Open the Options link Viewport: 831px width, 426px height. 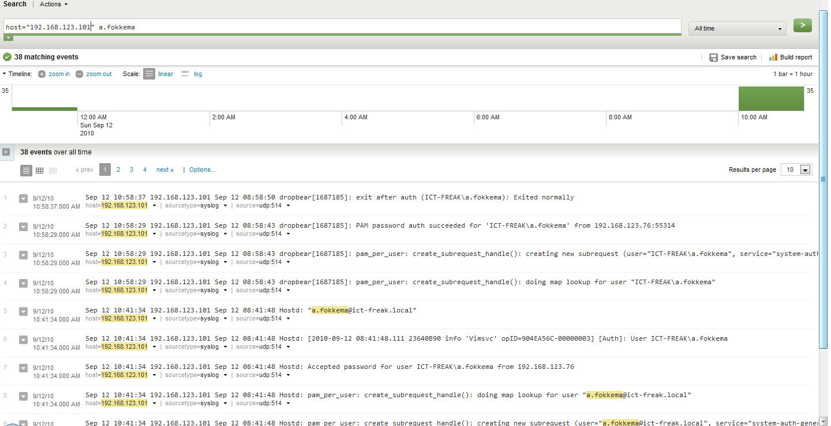click(202, 170)
